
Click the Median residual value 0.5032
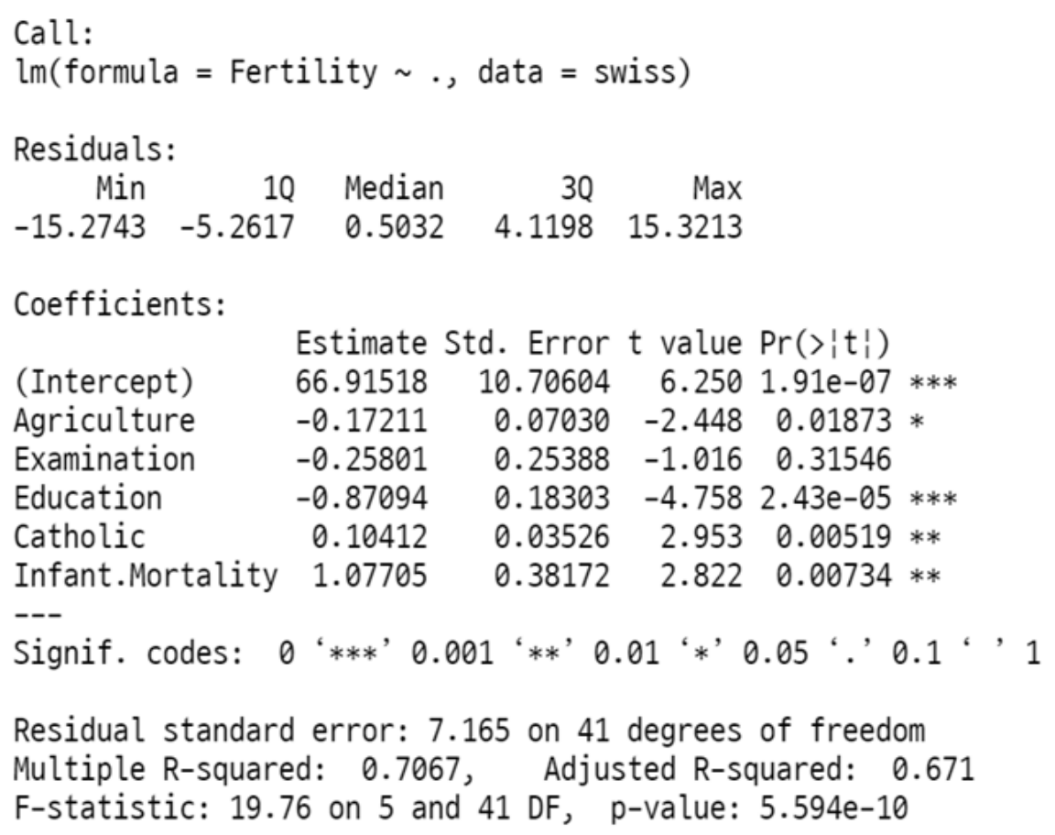(395, 227)
